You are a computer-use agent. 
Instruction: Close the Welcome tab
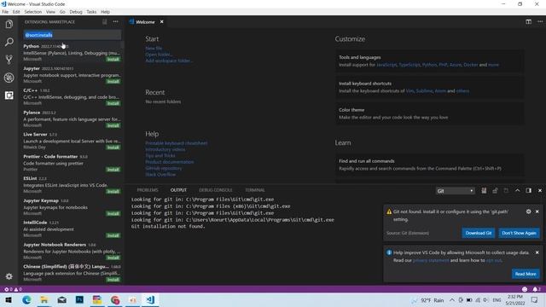[161, 21]
